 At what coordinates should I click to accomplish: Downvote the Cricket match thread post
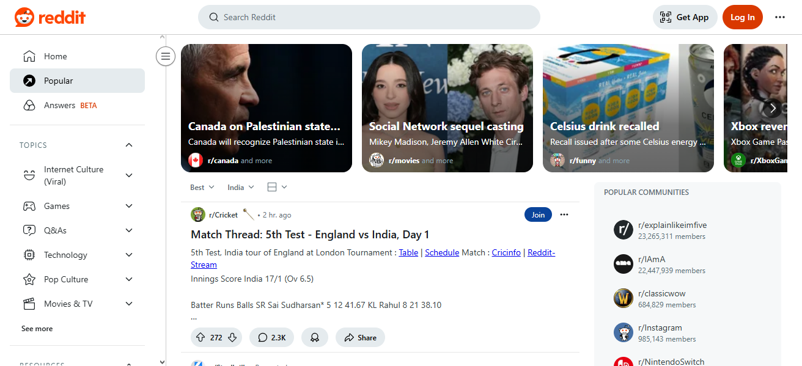pyautogui.click(x=232, y=337)
